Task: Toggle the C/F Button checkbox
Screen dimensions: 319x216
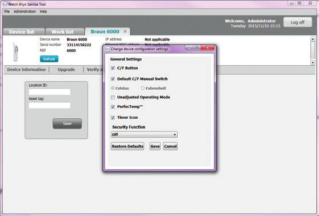Action: tap(113, 68)
